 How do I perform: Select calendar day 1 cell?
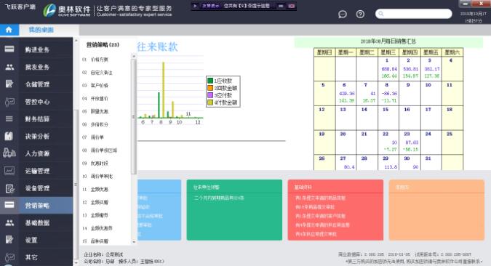pos(388,68)
